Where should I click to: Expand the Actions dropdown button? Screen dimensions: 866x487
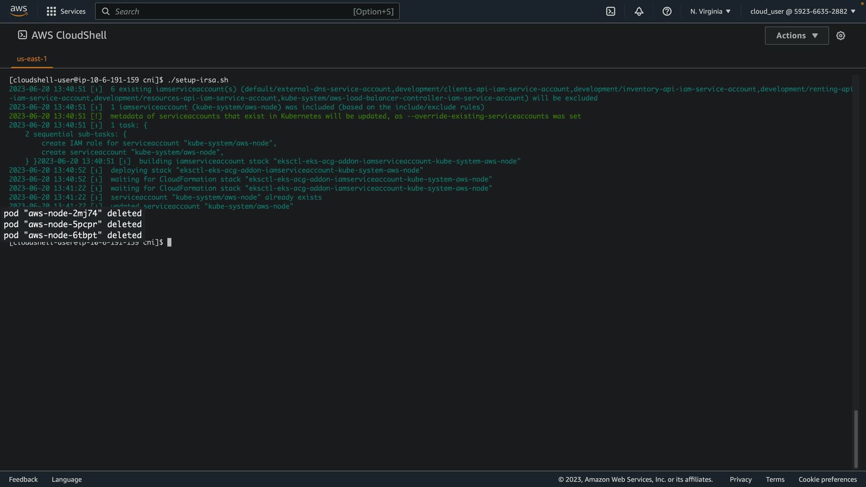pyautogui.click(x=797, y=36)
